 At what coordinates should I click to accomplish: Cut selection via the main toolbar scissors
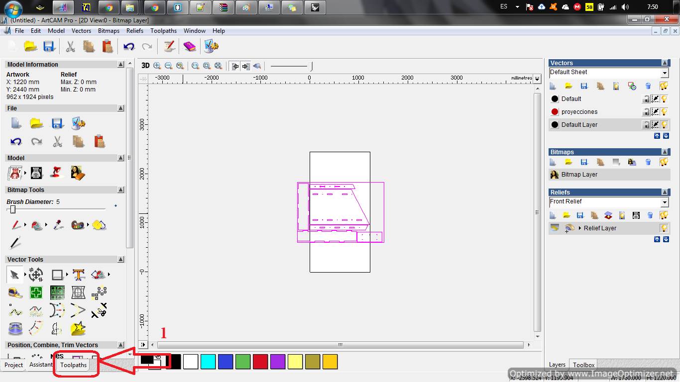pyautogui.click(x=70, y=46)
